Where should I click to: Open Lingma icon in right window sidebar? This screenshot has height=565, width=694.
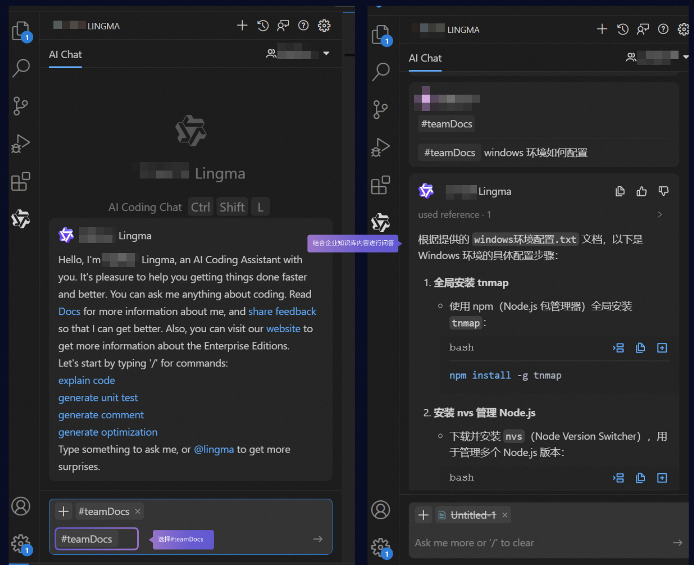(381, 223)
